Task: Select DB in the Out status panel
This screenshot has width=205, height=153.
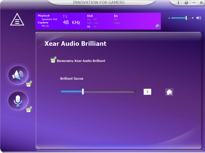Action: 95,20
